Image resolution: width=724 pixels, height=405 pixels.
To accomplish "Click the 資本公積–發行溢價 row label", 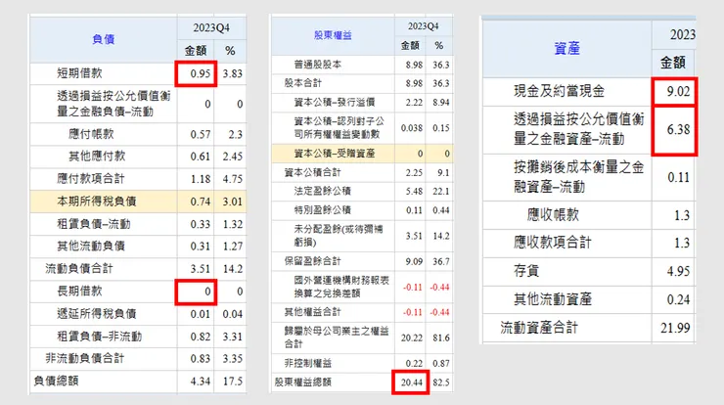I will click(335, 102).
